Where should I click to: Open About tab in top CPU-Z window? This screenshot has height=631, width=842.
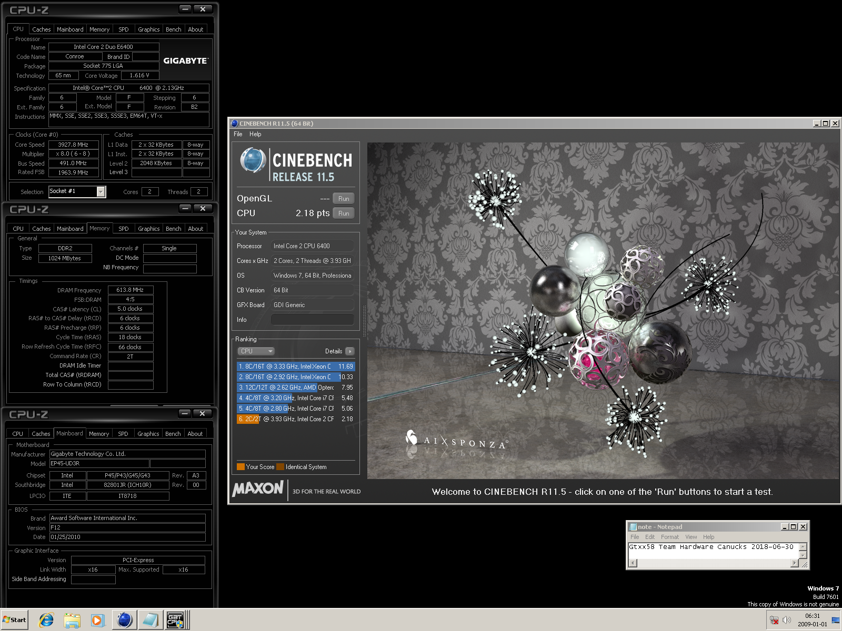click(x=196, y=29)
